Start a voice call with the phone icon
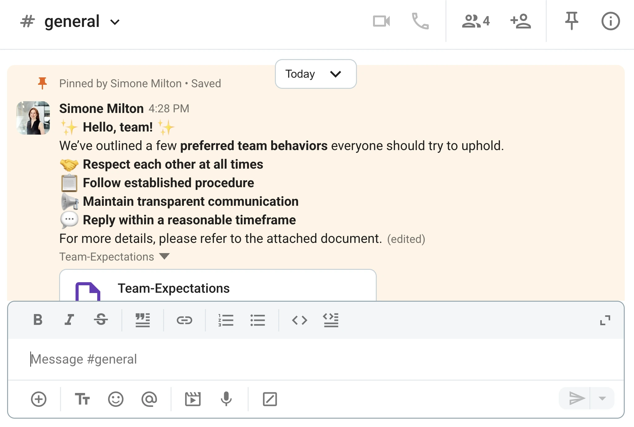 click(420, 21)
